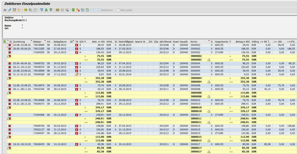
Task: Click the red status light for document 70009752
Action: pyautogui.click(x=10, y=64)
